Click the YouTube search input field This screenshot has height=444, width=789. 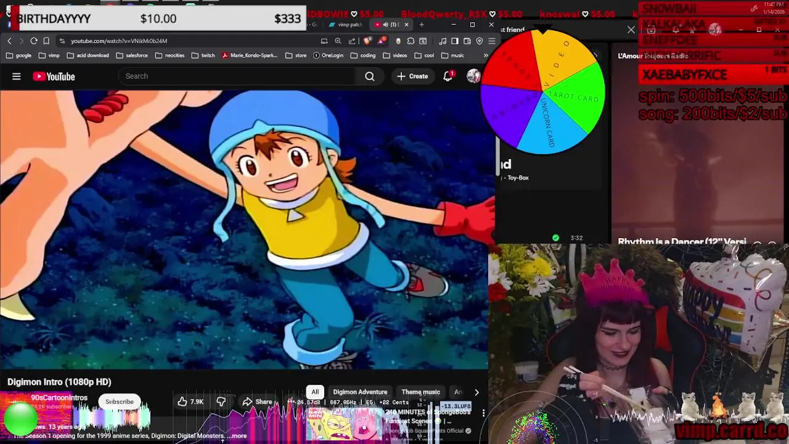point(237,76)
